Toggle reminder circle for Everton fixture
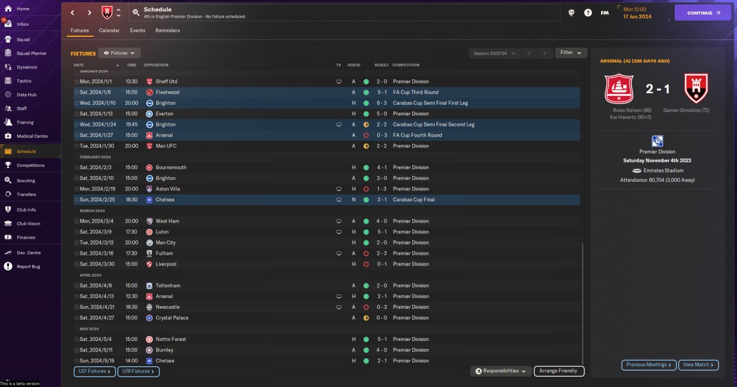The width and height of the screenshot is (737, 387). click(x=77, y=114)
